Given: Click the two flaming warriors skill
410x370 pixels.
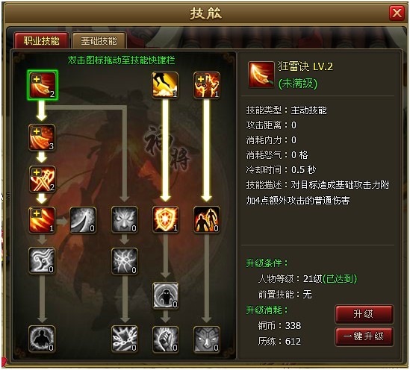Looking at the screenshot, I should coord(207,219).
